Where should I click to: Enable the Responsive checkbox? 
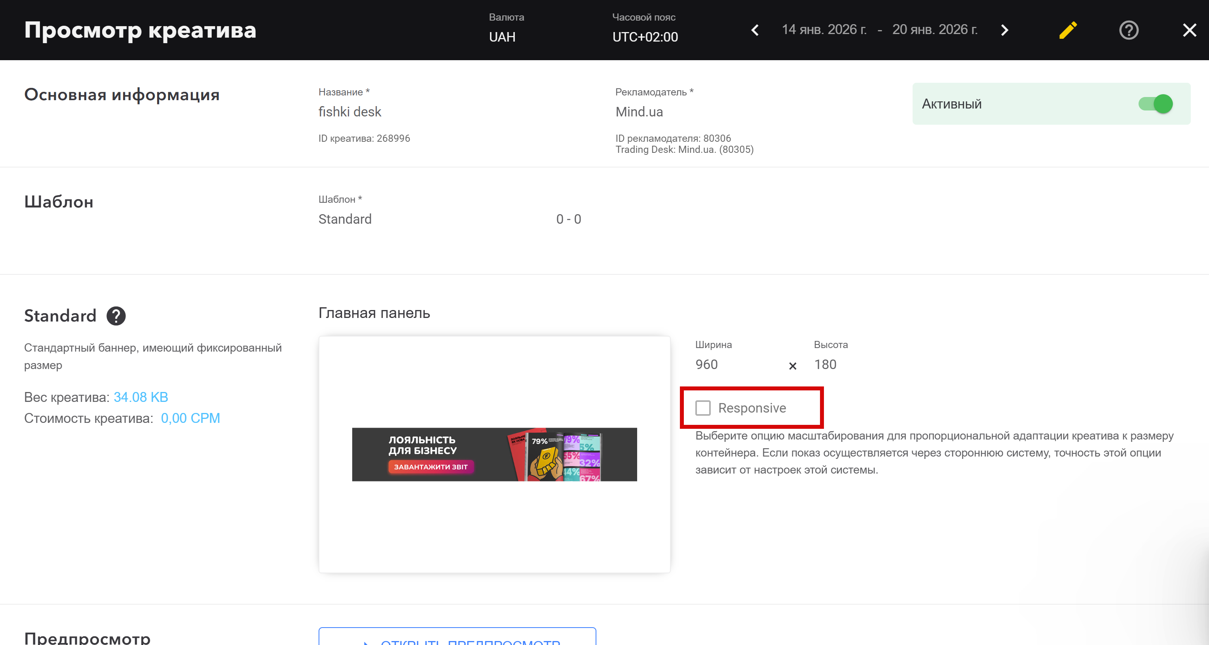702,408
